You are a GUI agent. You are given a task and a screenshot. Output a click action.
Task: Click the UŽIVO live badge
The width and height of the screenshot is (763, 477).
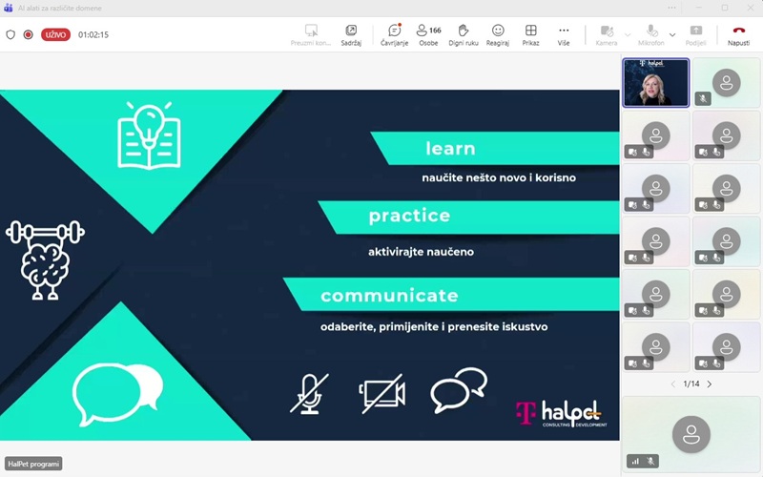tap(55, 34)
